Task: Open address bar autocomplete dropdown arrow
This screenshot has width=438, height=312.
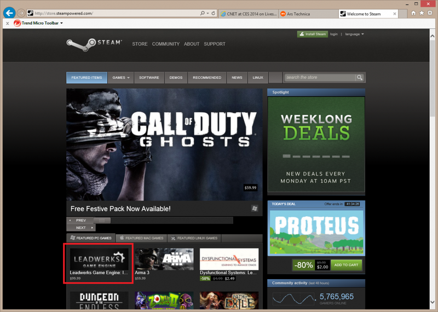Action: coord(208,13)
